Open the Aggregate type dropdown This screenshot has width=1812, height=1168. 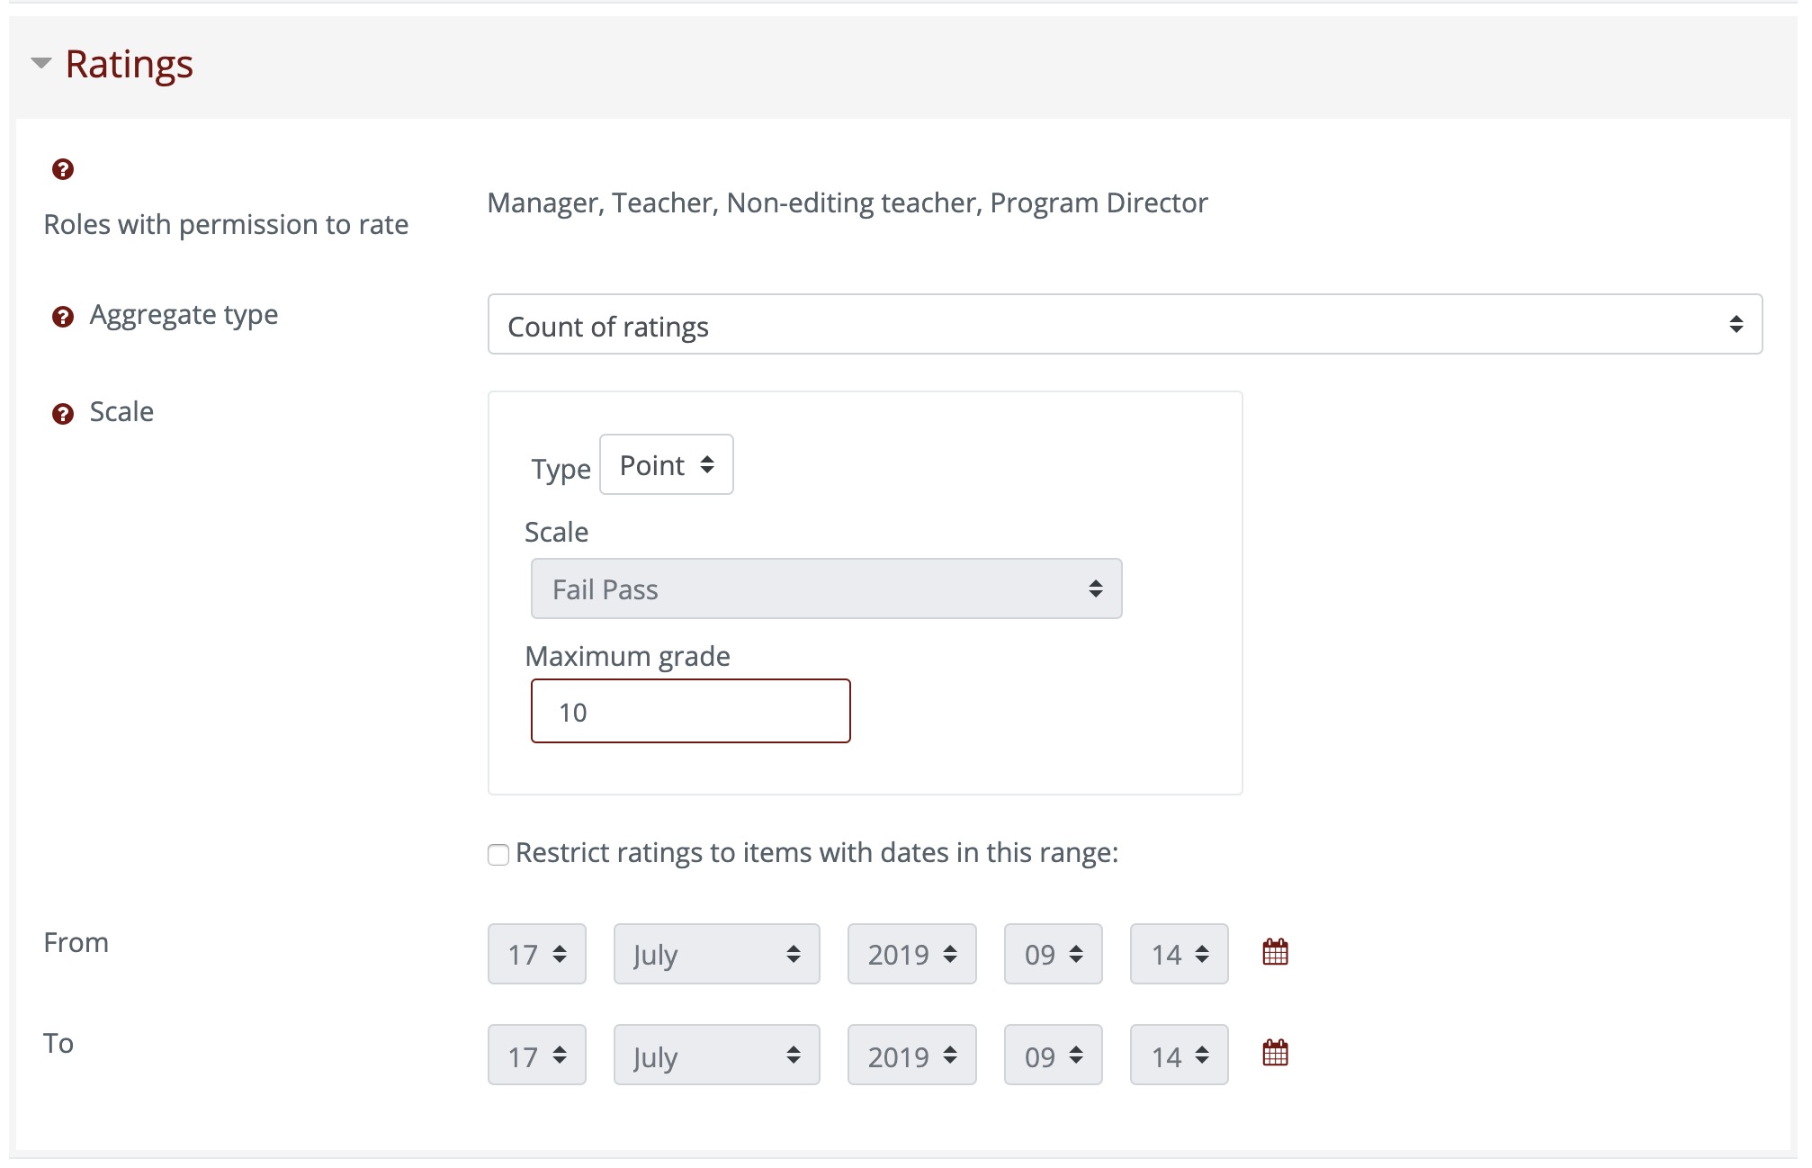coord(1124,324)
